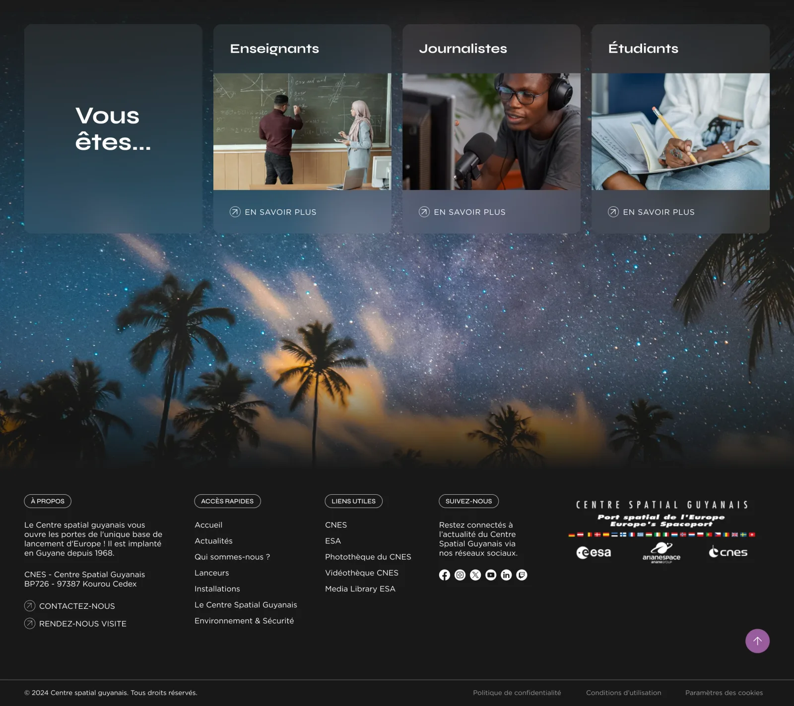
Task: Open Qui sommes-nous ? link
Action: 232,557
